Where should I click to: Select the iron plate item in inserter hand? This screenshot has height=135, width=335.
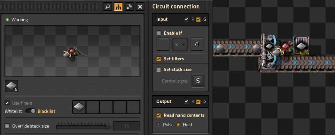(12, 86)
